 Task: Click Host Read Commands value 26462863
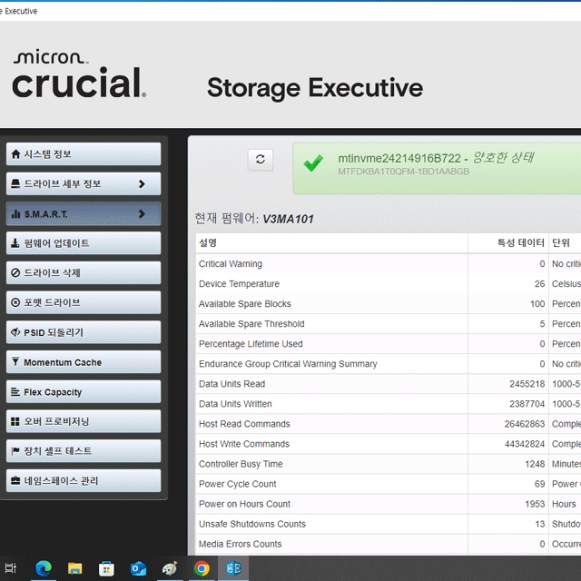coord(525,424)
